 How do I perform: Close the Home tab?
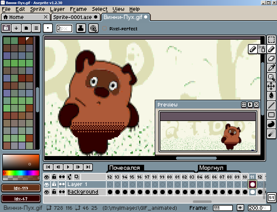[x=46, y=17]
